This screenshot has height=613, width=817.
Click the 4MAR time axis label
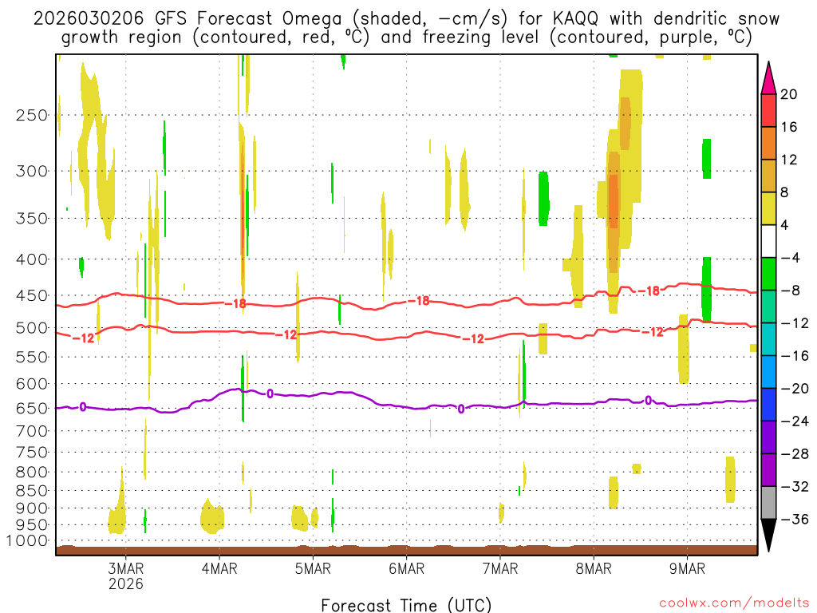(219, 568)
